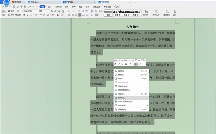Click the grow font icon in ribbon
Image resolution: width=216 pixels, height=134 pixels.
(51, 11)
